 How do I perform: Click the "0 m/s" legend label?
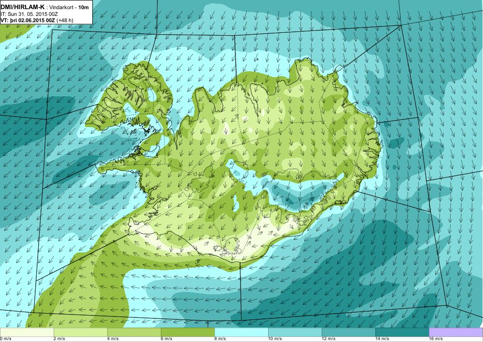5,339
